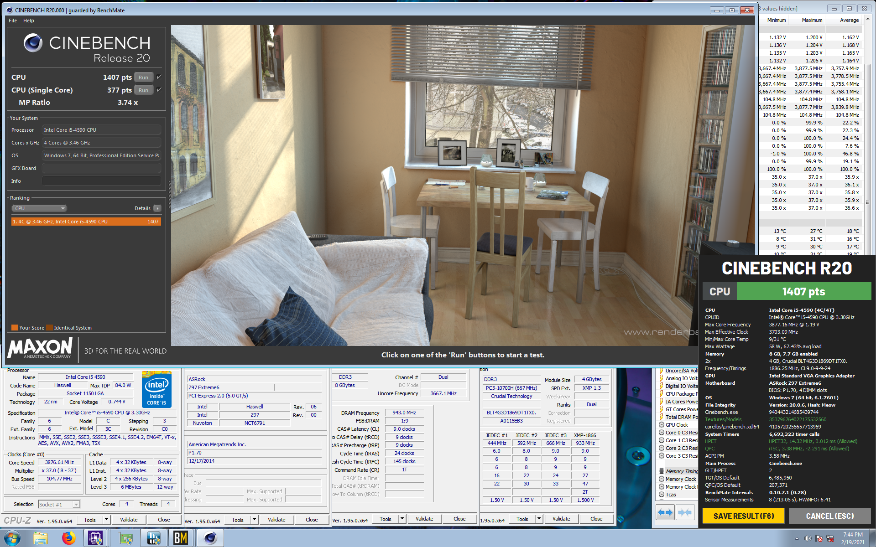Click the Analog IO Voltage lightning icon
876x547 pixels.
pos(661,378)
